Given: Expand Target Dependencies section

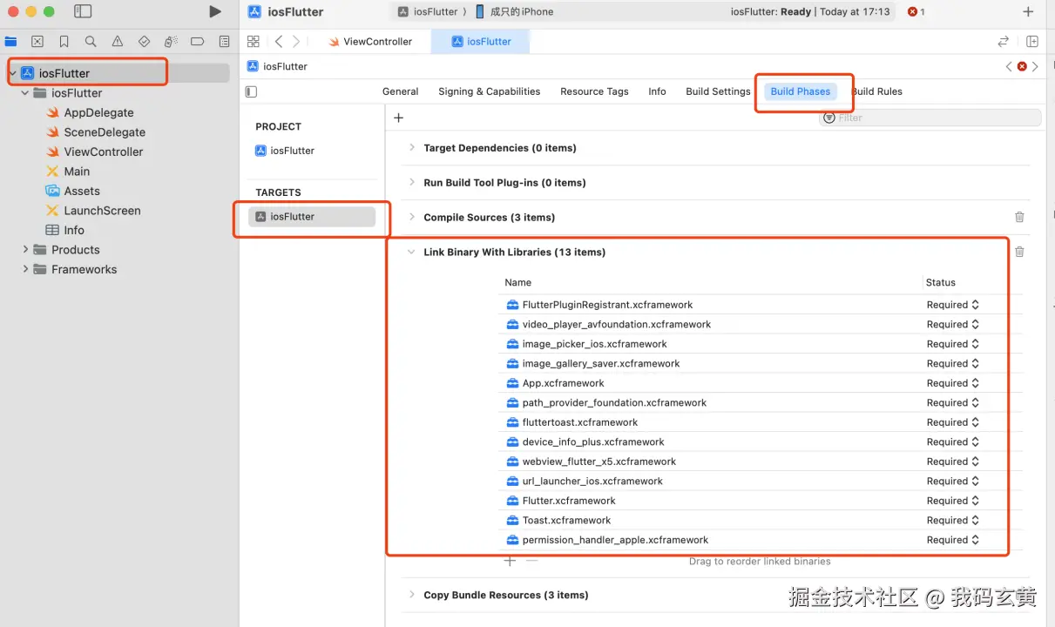Looking at the screenshot, I should pos(411,147).
